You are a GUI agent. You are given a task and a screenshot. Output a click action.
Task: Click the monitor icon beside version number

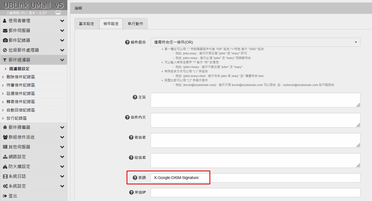[x=58, y=13]
